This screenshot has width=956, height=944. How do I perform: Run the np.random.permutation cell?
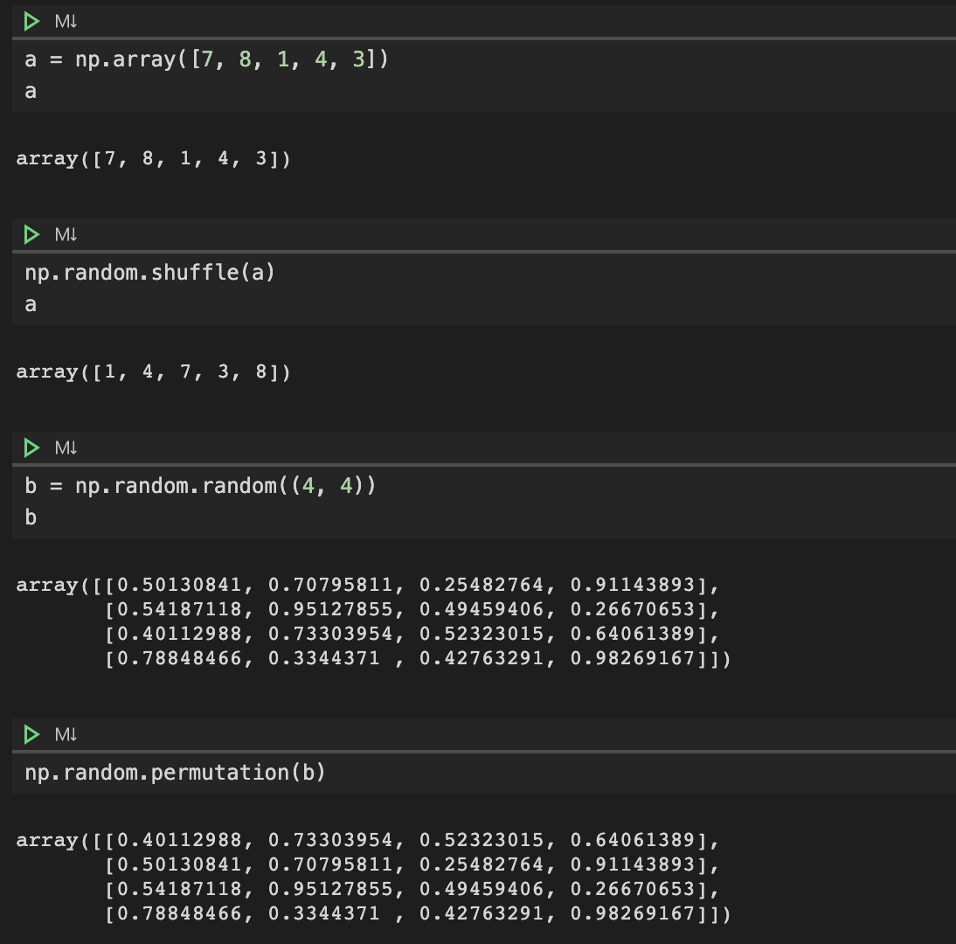31,734
